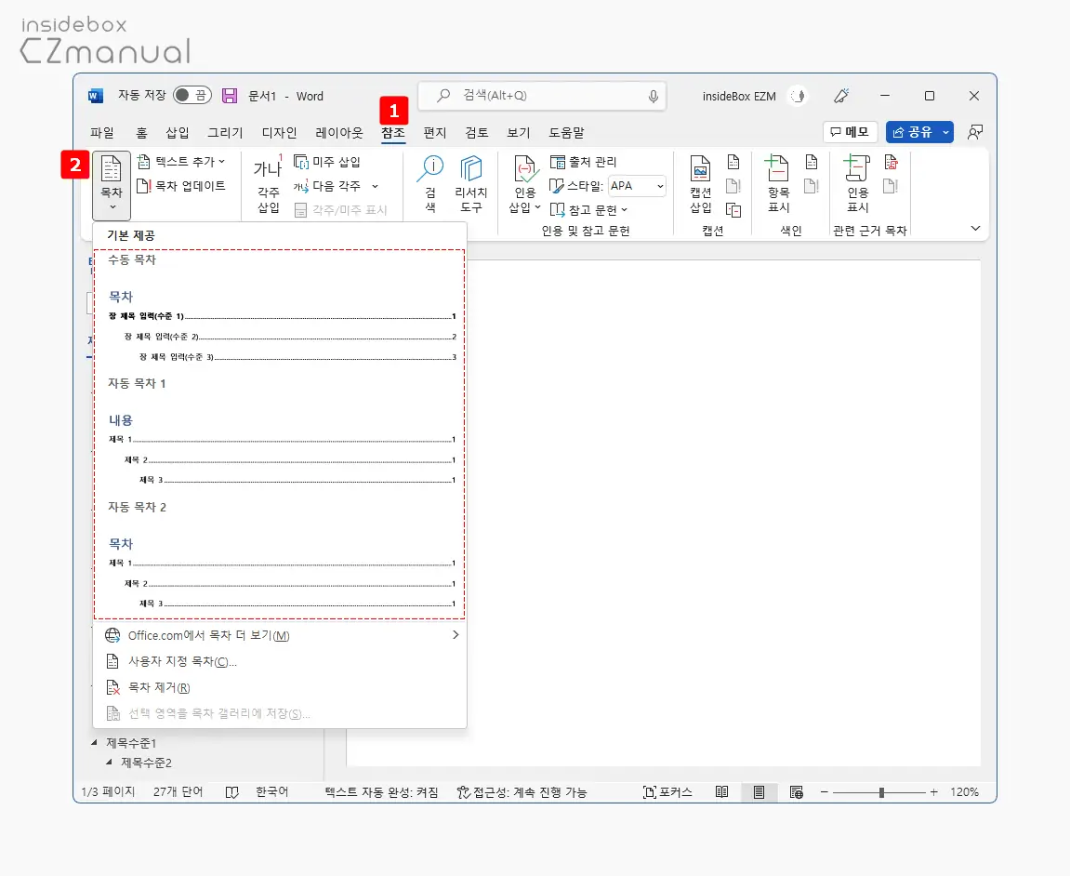Open the 텍스트 추가 dropdown
The image size is (1070, 876).
(x=181, y=162)
